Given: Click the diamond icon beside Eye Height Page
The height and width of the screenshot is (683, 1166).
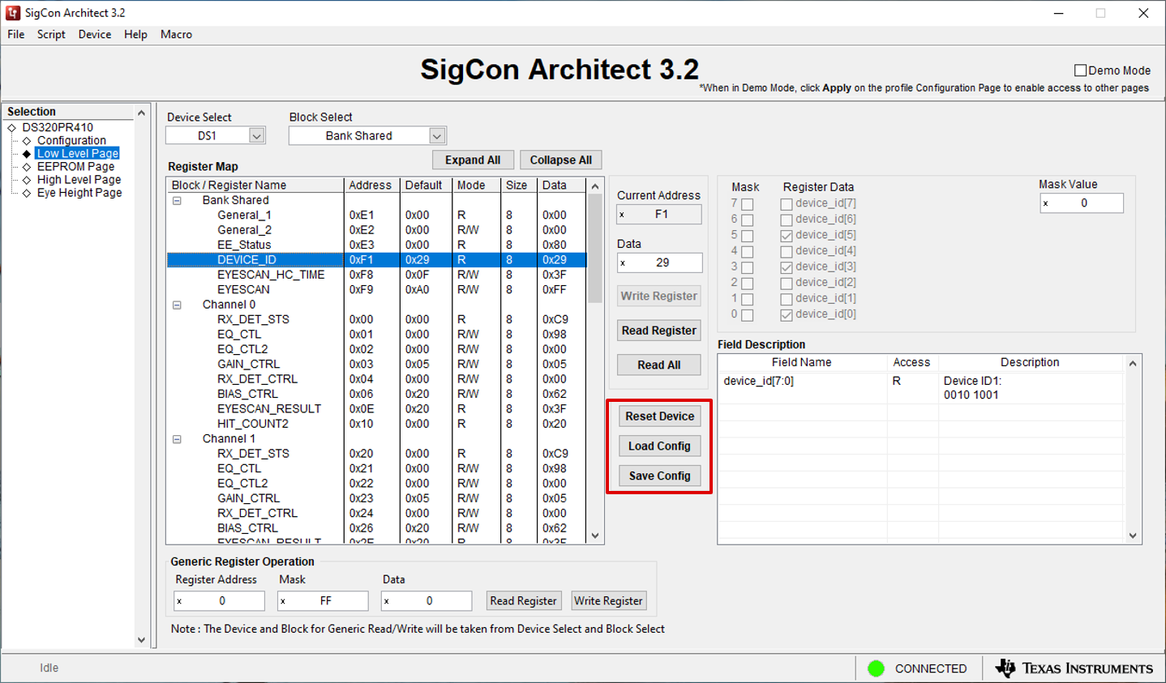Looking at the screenshot, I should pyautogui.click(x=27, y=193).
